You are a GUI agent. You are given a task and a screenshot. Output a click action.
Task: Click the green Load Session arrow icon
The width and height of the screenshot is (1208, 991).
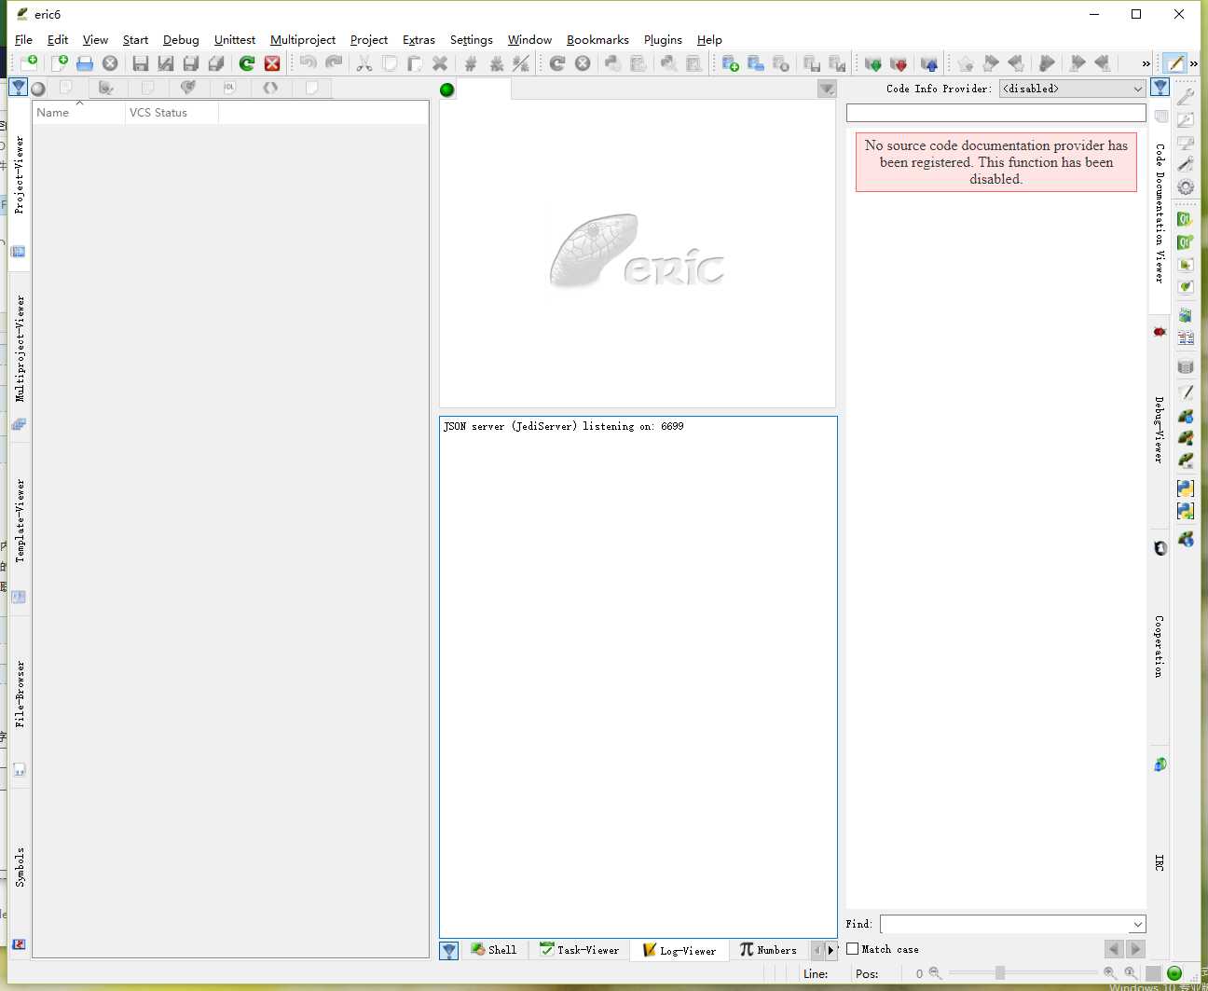pyautogui.click(x=873, y=62)
